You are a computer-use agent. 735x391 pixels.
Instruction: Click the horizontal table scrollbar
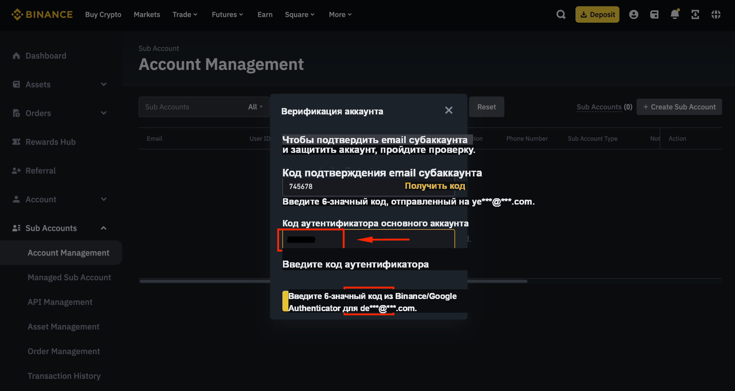click(x=333, y=281)
